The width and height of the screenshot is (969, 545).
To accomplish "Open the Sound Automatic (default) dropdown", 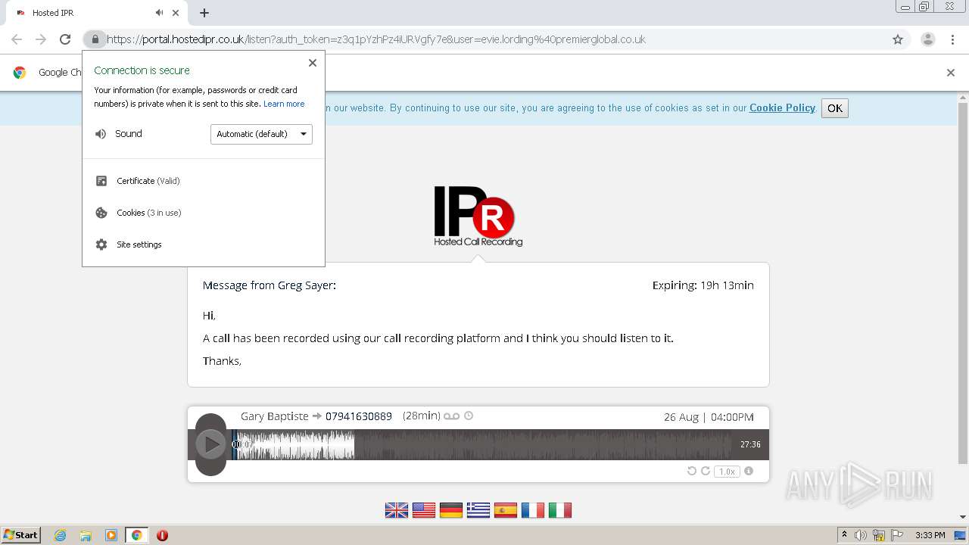I will pyautogui.click(x=261, y=134).
